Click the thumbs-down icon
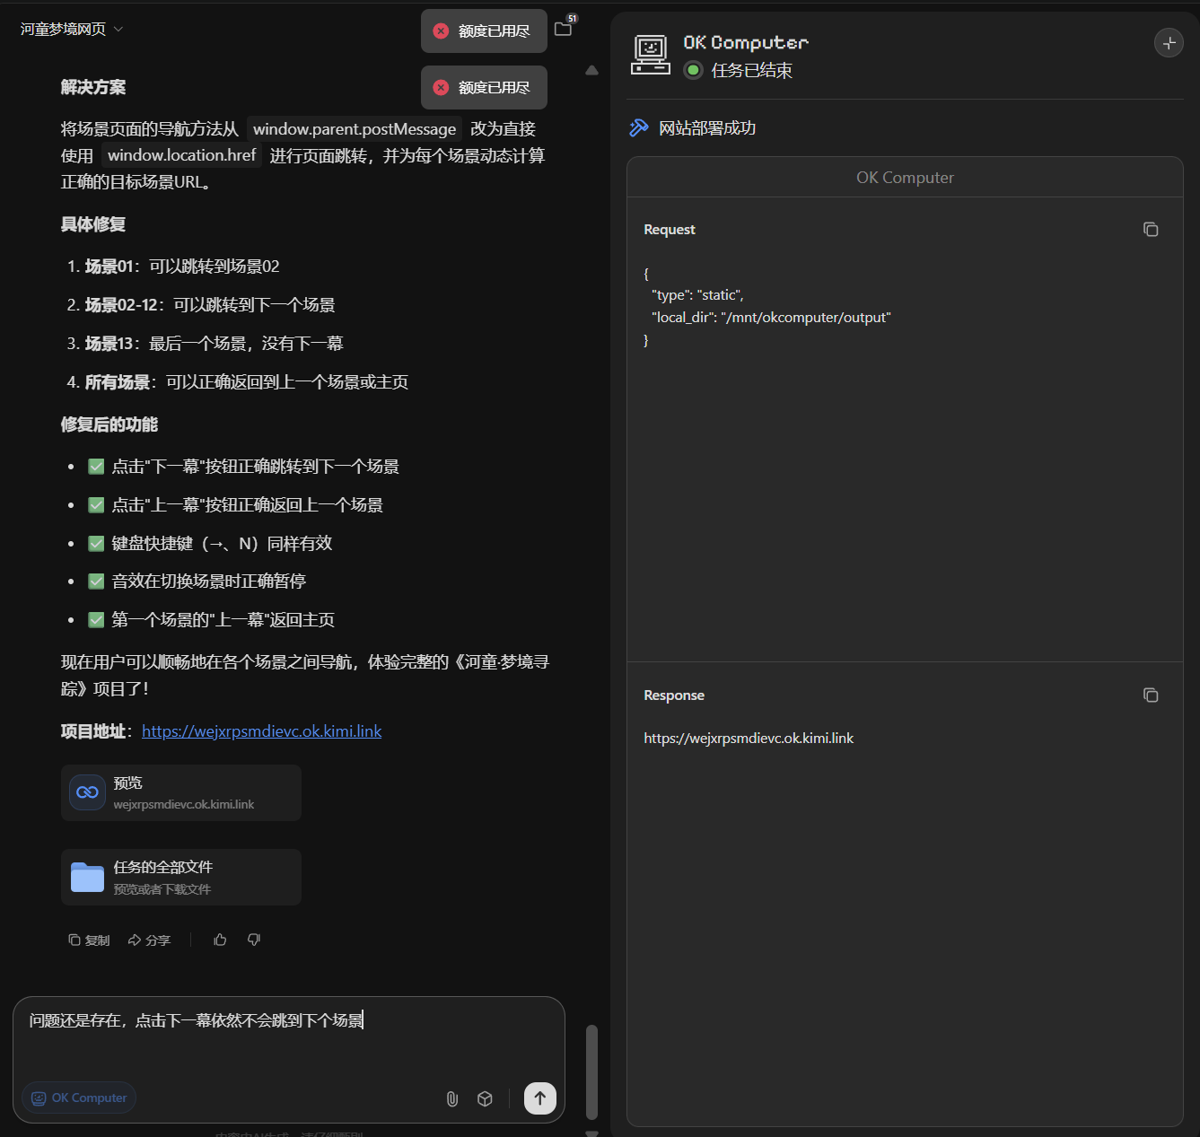The image size is (1200, 1137). [x=254, y=940]
